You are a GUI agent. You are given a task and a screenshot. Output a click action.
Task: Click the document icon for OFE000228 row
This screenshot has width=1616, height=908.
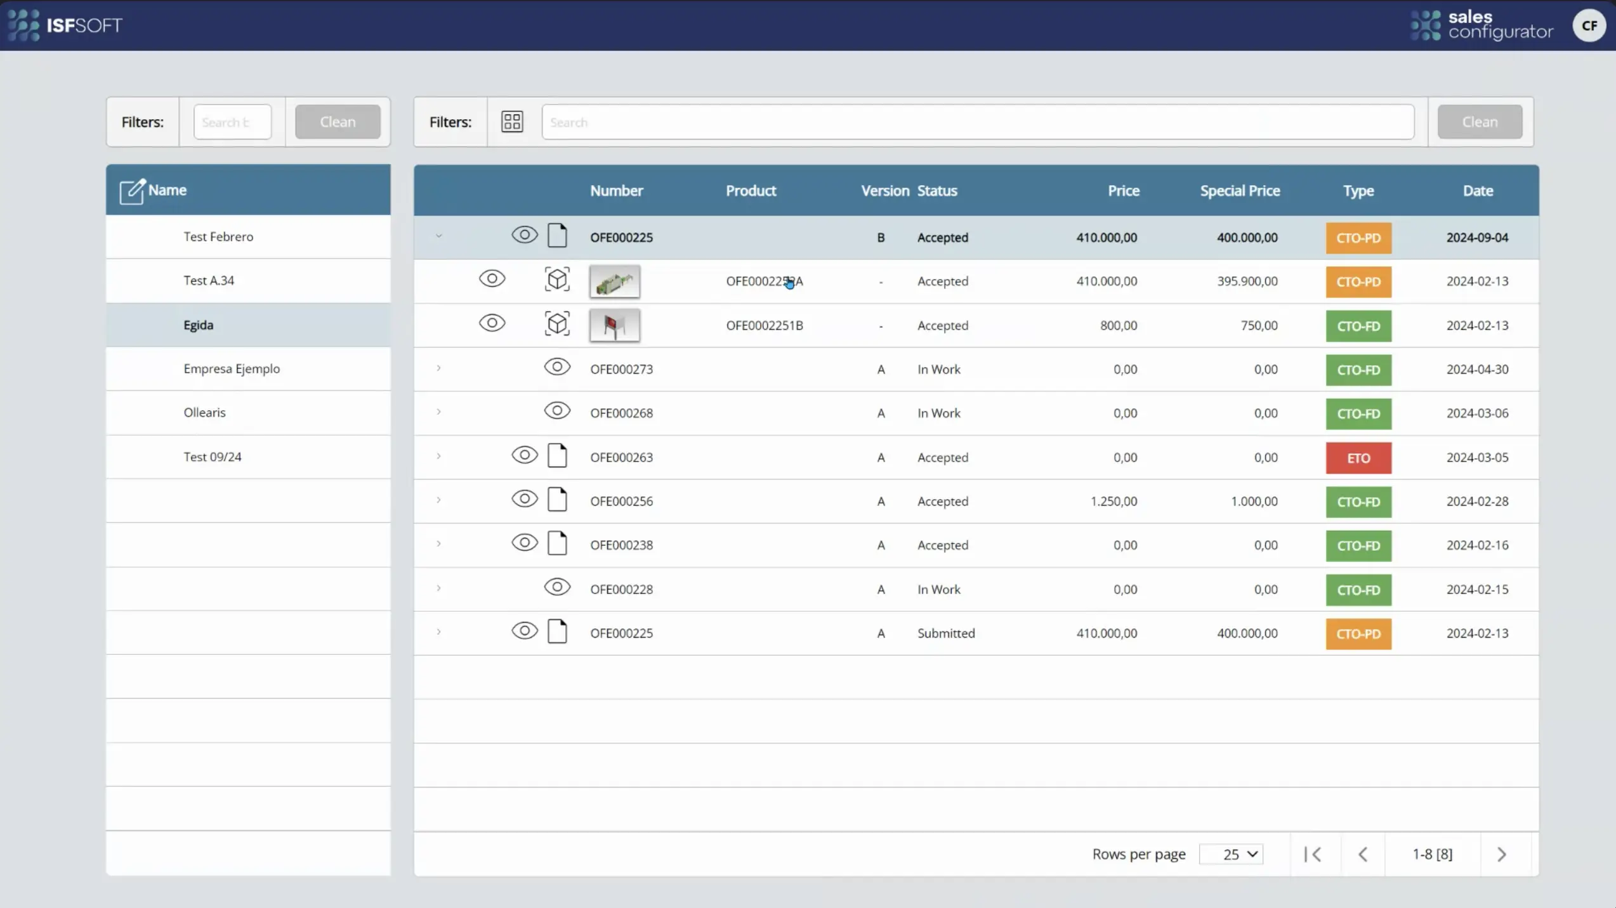click(x=558, y=587)
